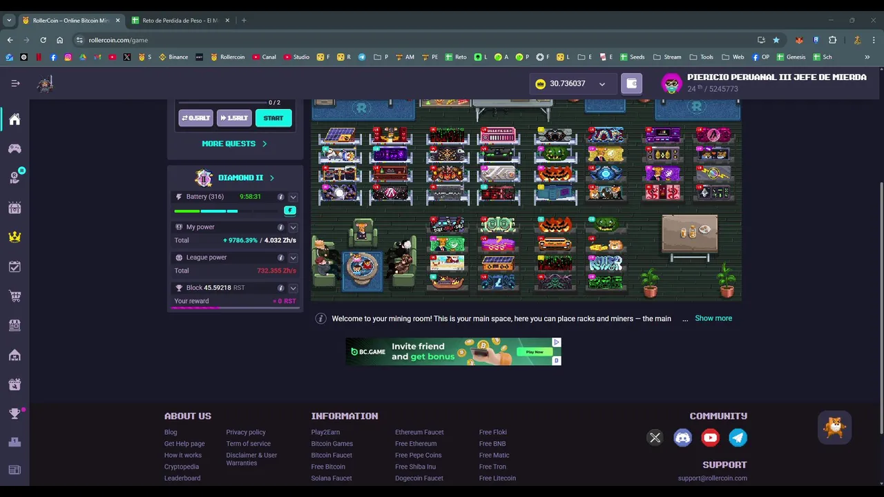Open the pink profile avatar
The height and width of the screenshot is (497, 884).
tap(671, 84)
